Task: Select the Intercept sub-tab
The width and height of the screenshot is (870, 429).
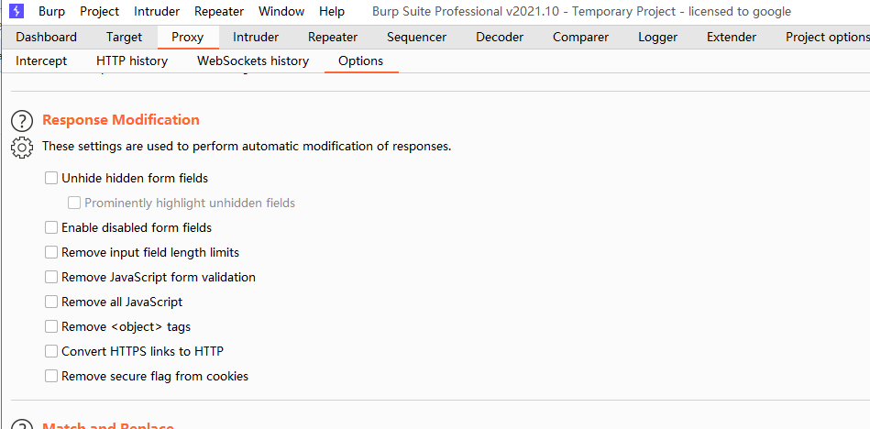Action: pos(41,61)
